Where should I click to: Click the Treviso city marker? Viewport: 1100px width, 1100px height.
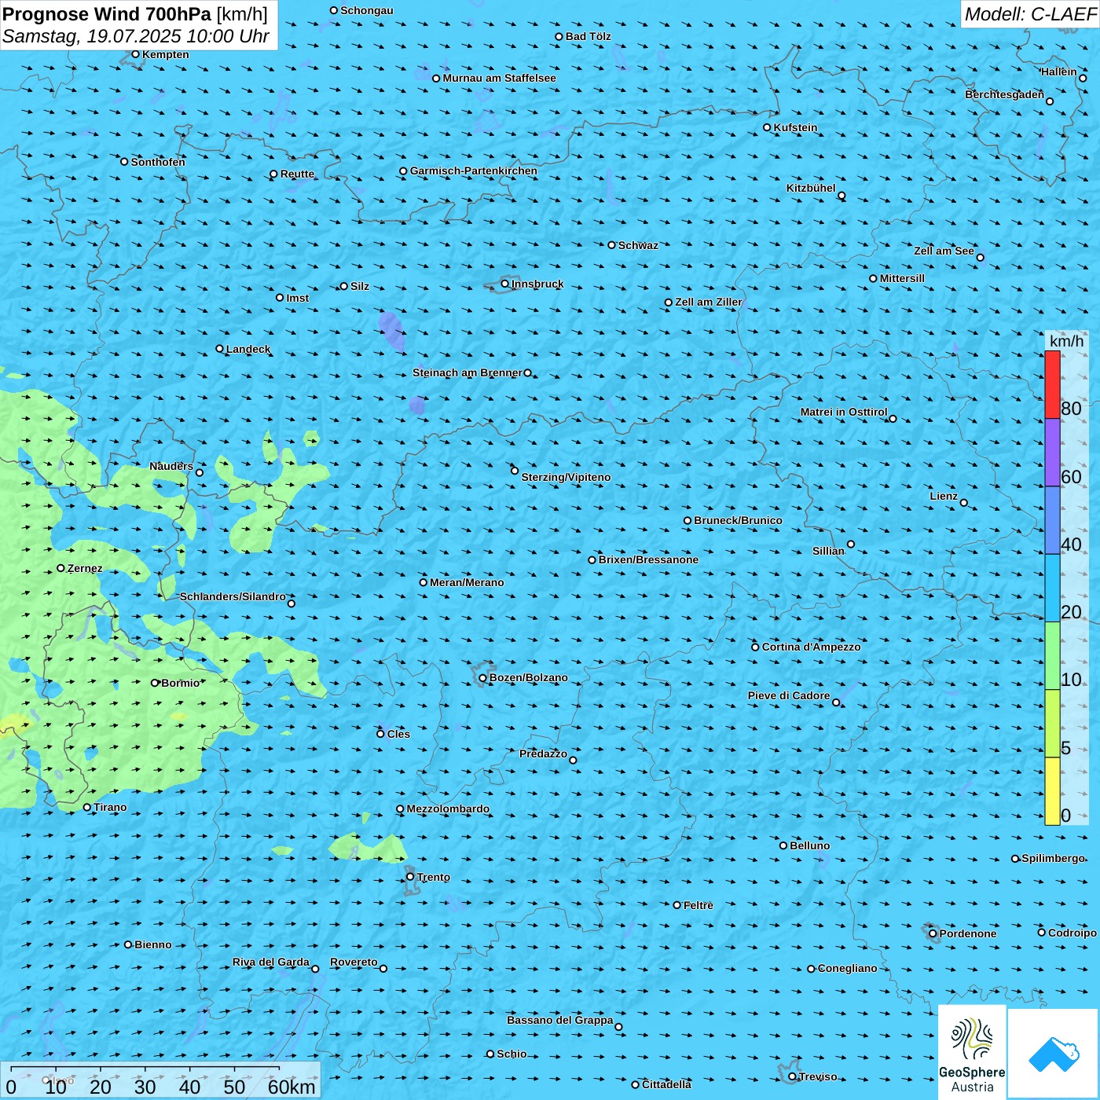[793, 1076]
